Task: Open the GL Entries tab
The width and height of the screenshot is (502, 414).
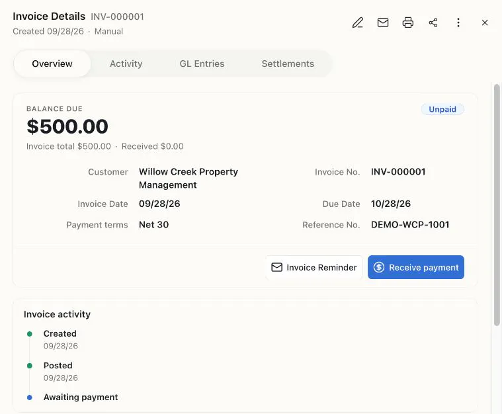Action: (202, 63)
